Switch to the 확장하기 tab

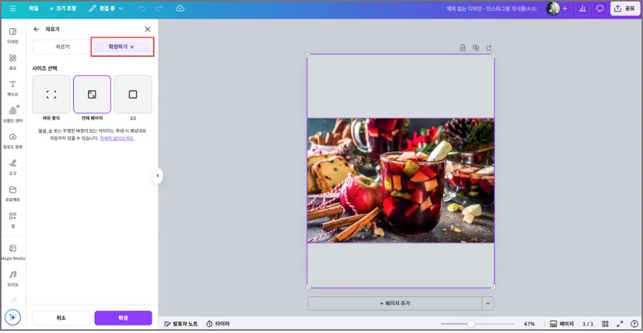coord(122,47)
